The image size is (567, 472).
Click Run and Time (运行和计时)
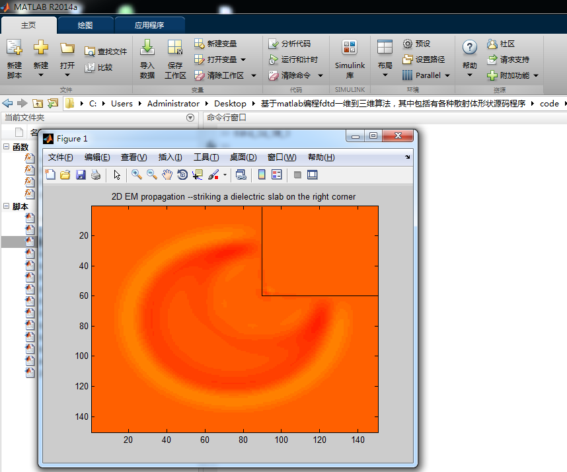[x=293, y=59]
